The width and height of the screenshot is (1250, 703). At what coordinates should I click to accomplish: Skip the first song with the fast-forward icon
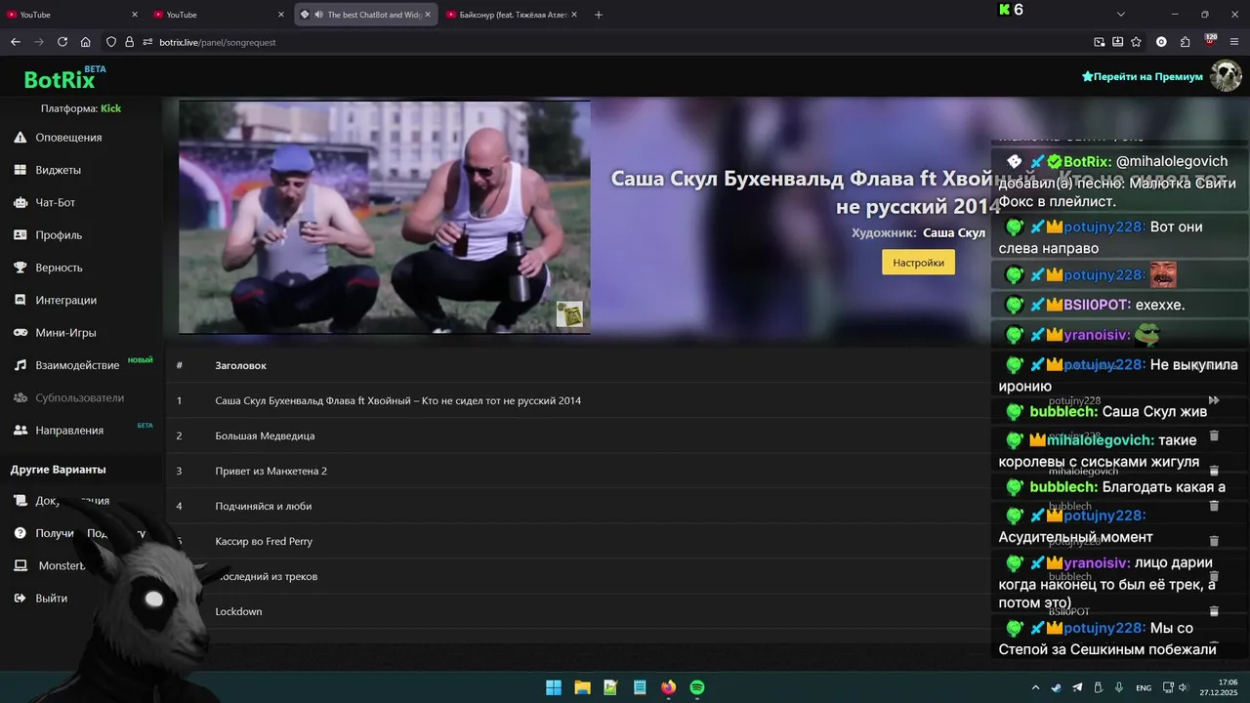[1214, 400]
